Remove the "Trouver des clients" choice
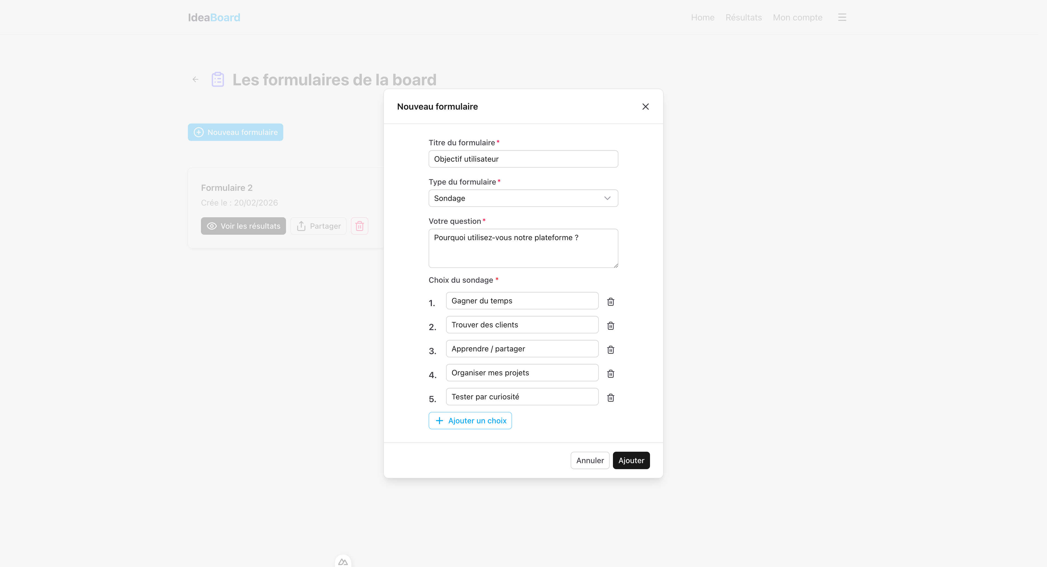The image size is (1047, 567). coord(610,325)
